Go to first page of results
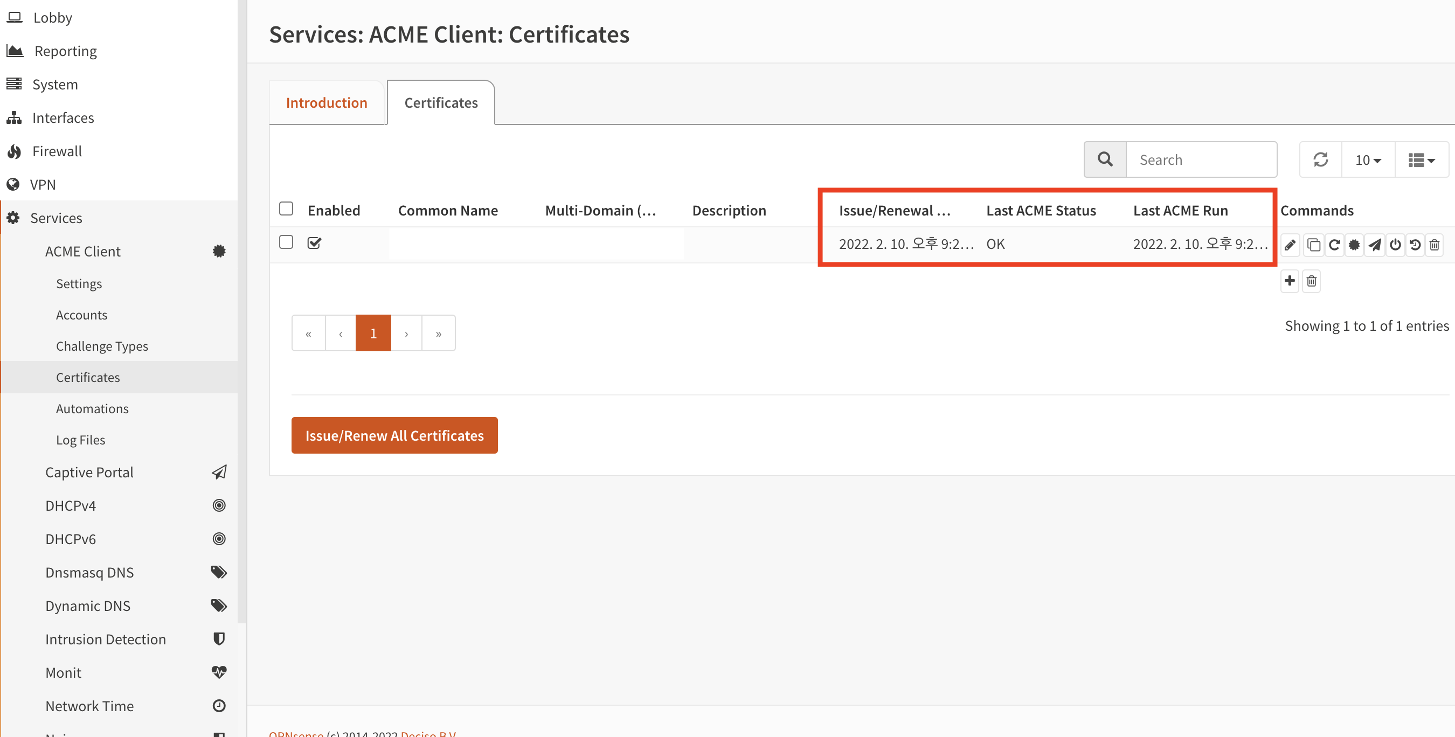Viewport: 1455px width, 737px height. point(308,333)
